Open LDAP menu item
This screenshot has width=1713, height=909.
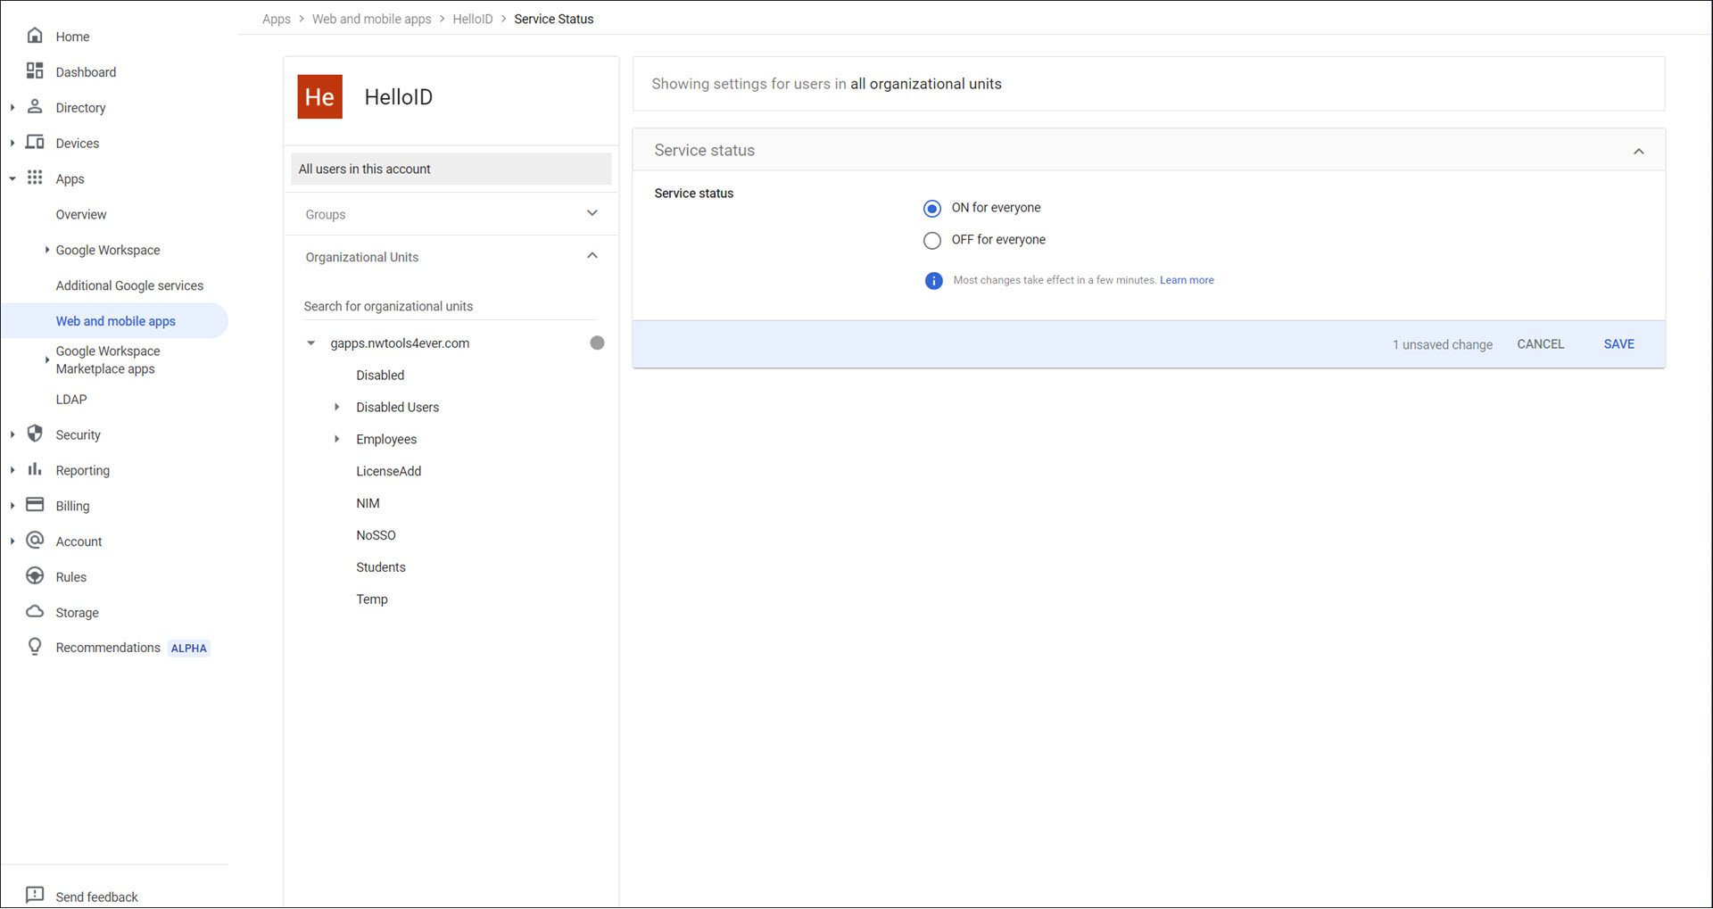click(x=71, y=400)
